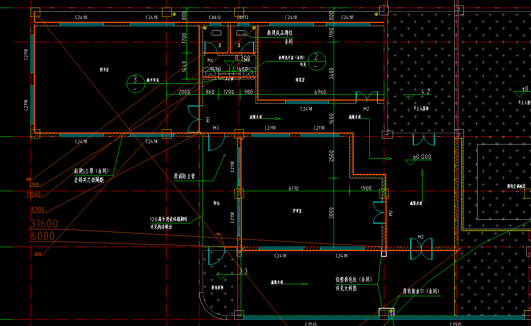Click the circled detail marker 2
The image size is (531, 326).
click(x=316, y=60)
